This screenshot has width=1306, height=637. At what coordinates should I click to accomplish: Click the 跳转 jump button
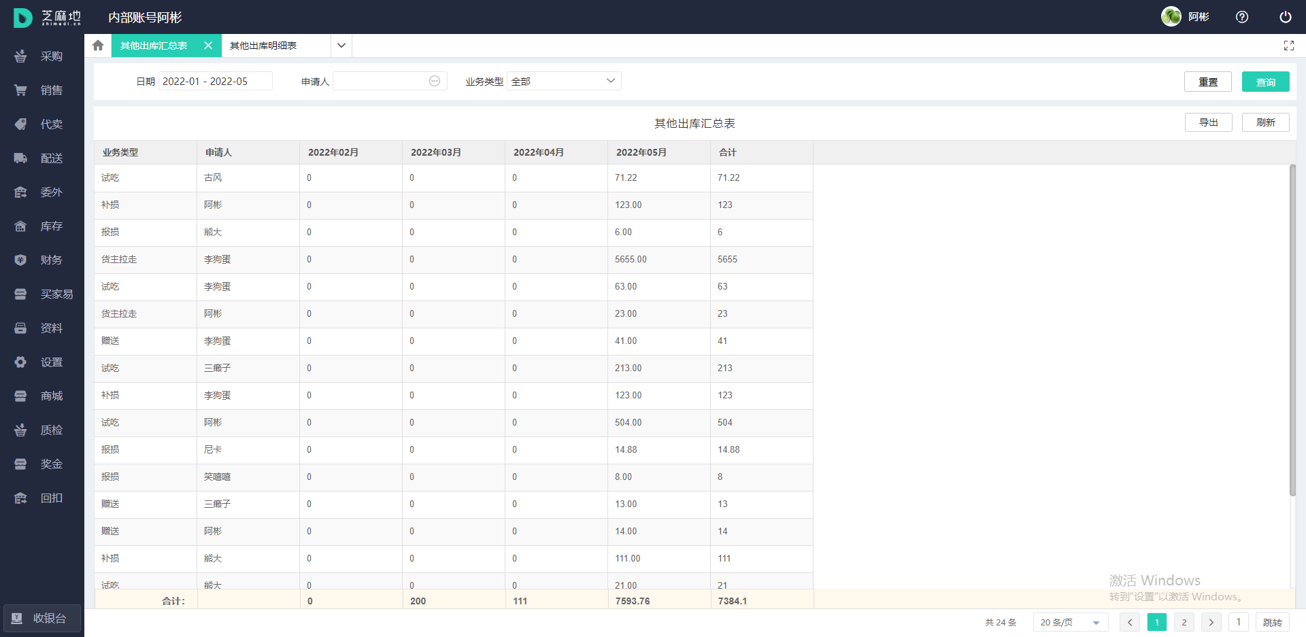[1273, 622]
